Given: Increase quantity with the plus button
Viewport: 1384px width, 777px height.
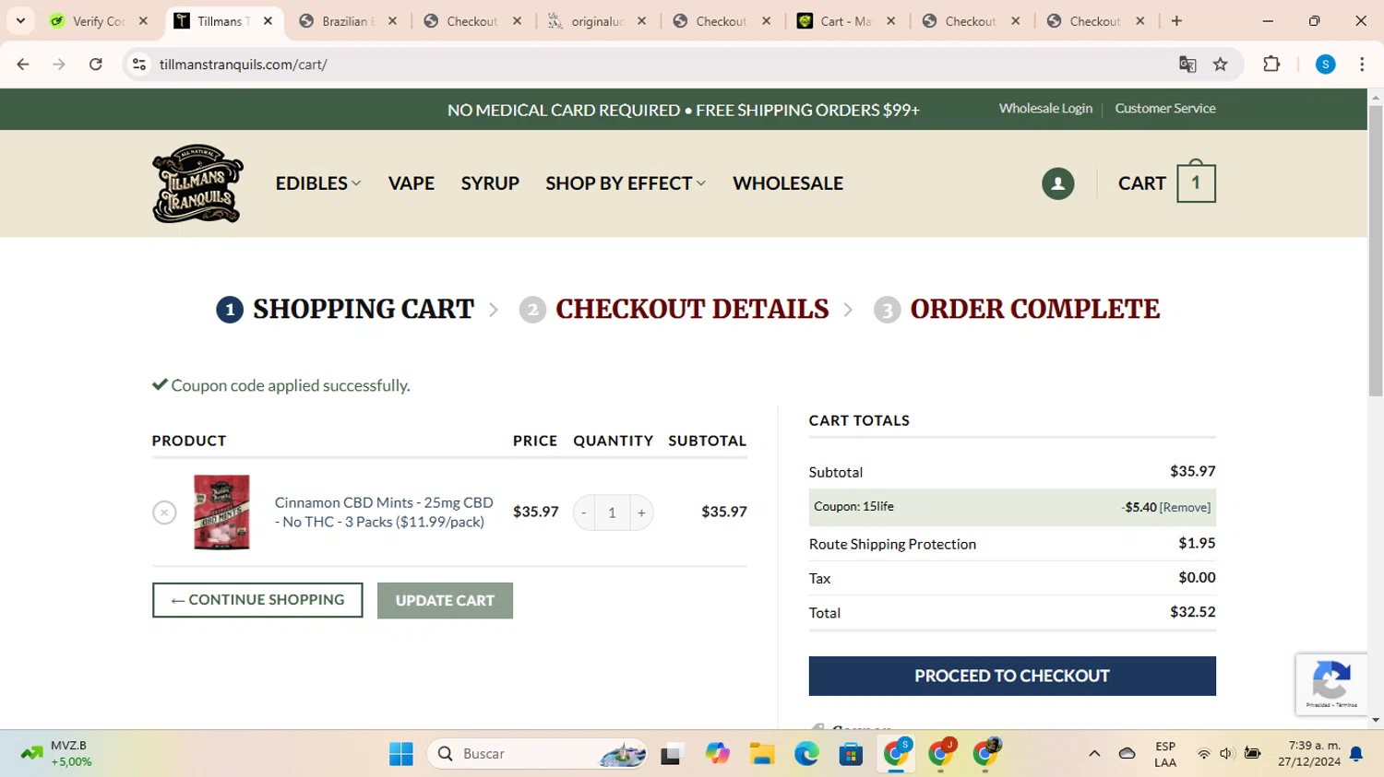Looking at the screenshot, I should 641,512.
